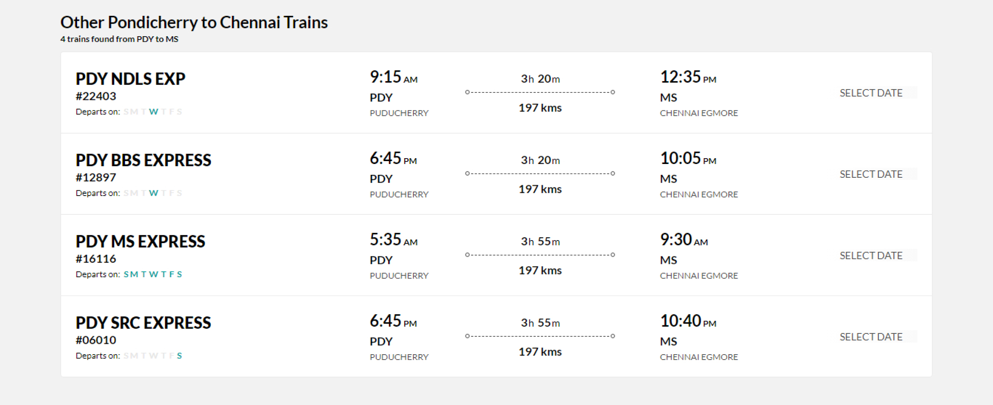The height and width of the screenshot is (405, 993).
Task: Click highlighted W day for PDY NDLS EXP
Action: (x=154, y=112)
